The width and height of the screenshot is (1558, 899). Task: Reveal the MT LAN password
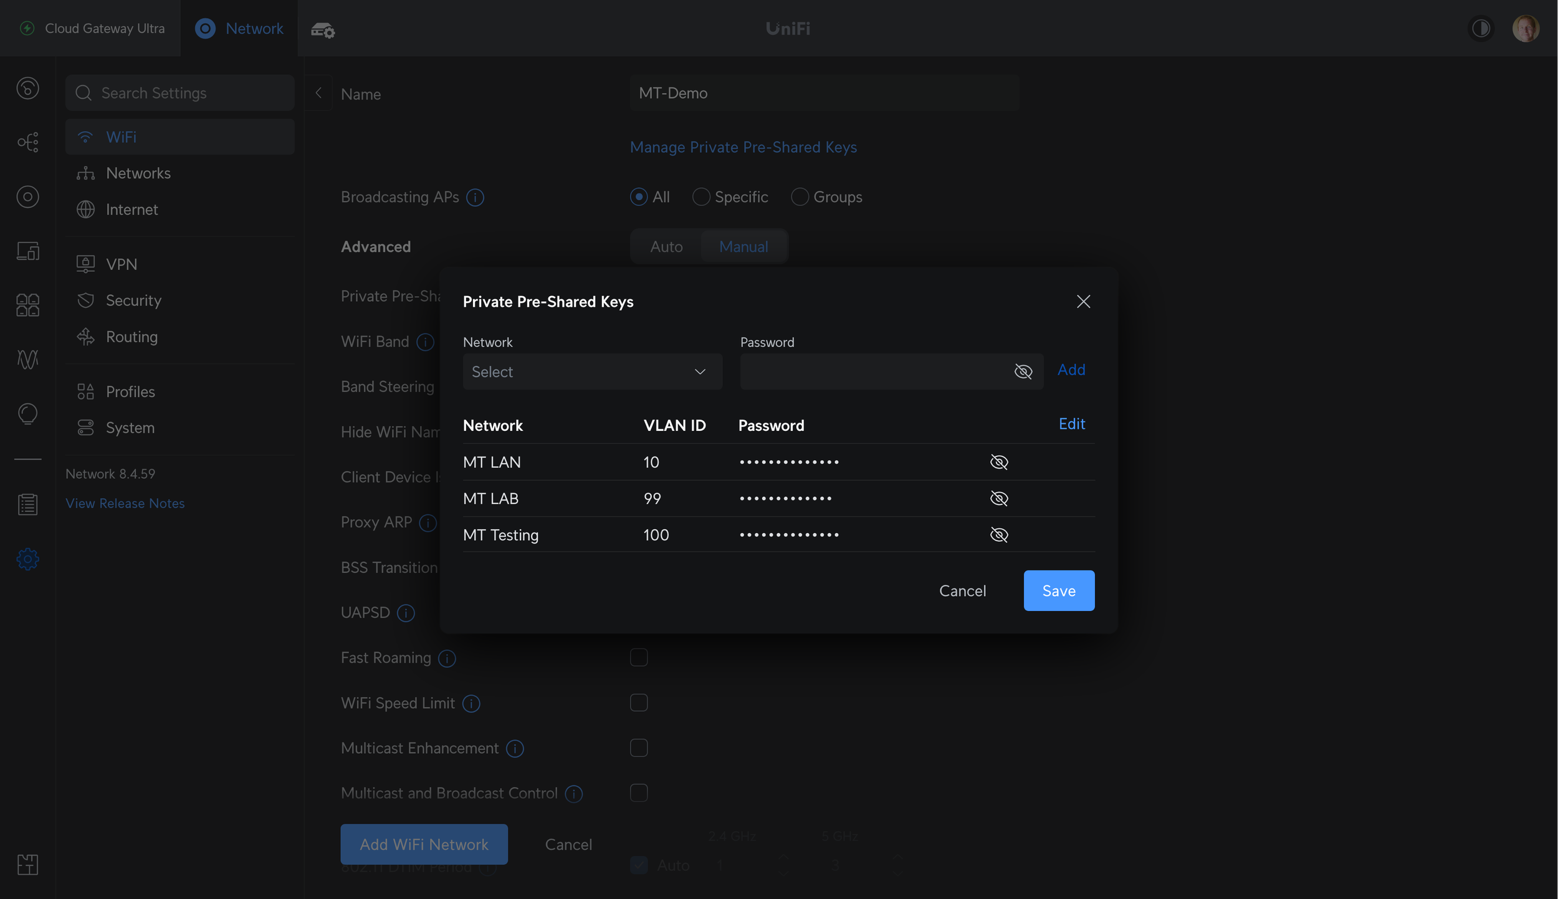pyautogui.click(x=998, y=462)
